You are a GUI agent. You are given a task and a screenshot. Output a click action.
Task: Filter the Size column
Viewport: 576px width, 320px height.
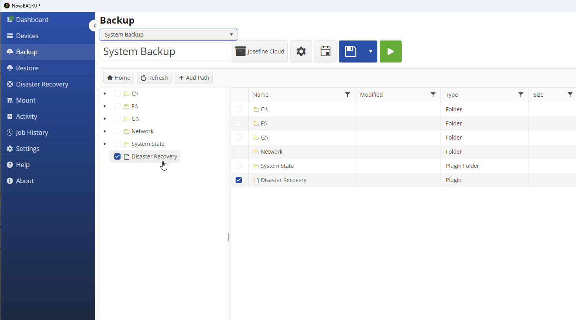[x=570, y=95]
